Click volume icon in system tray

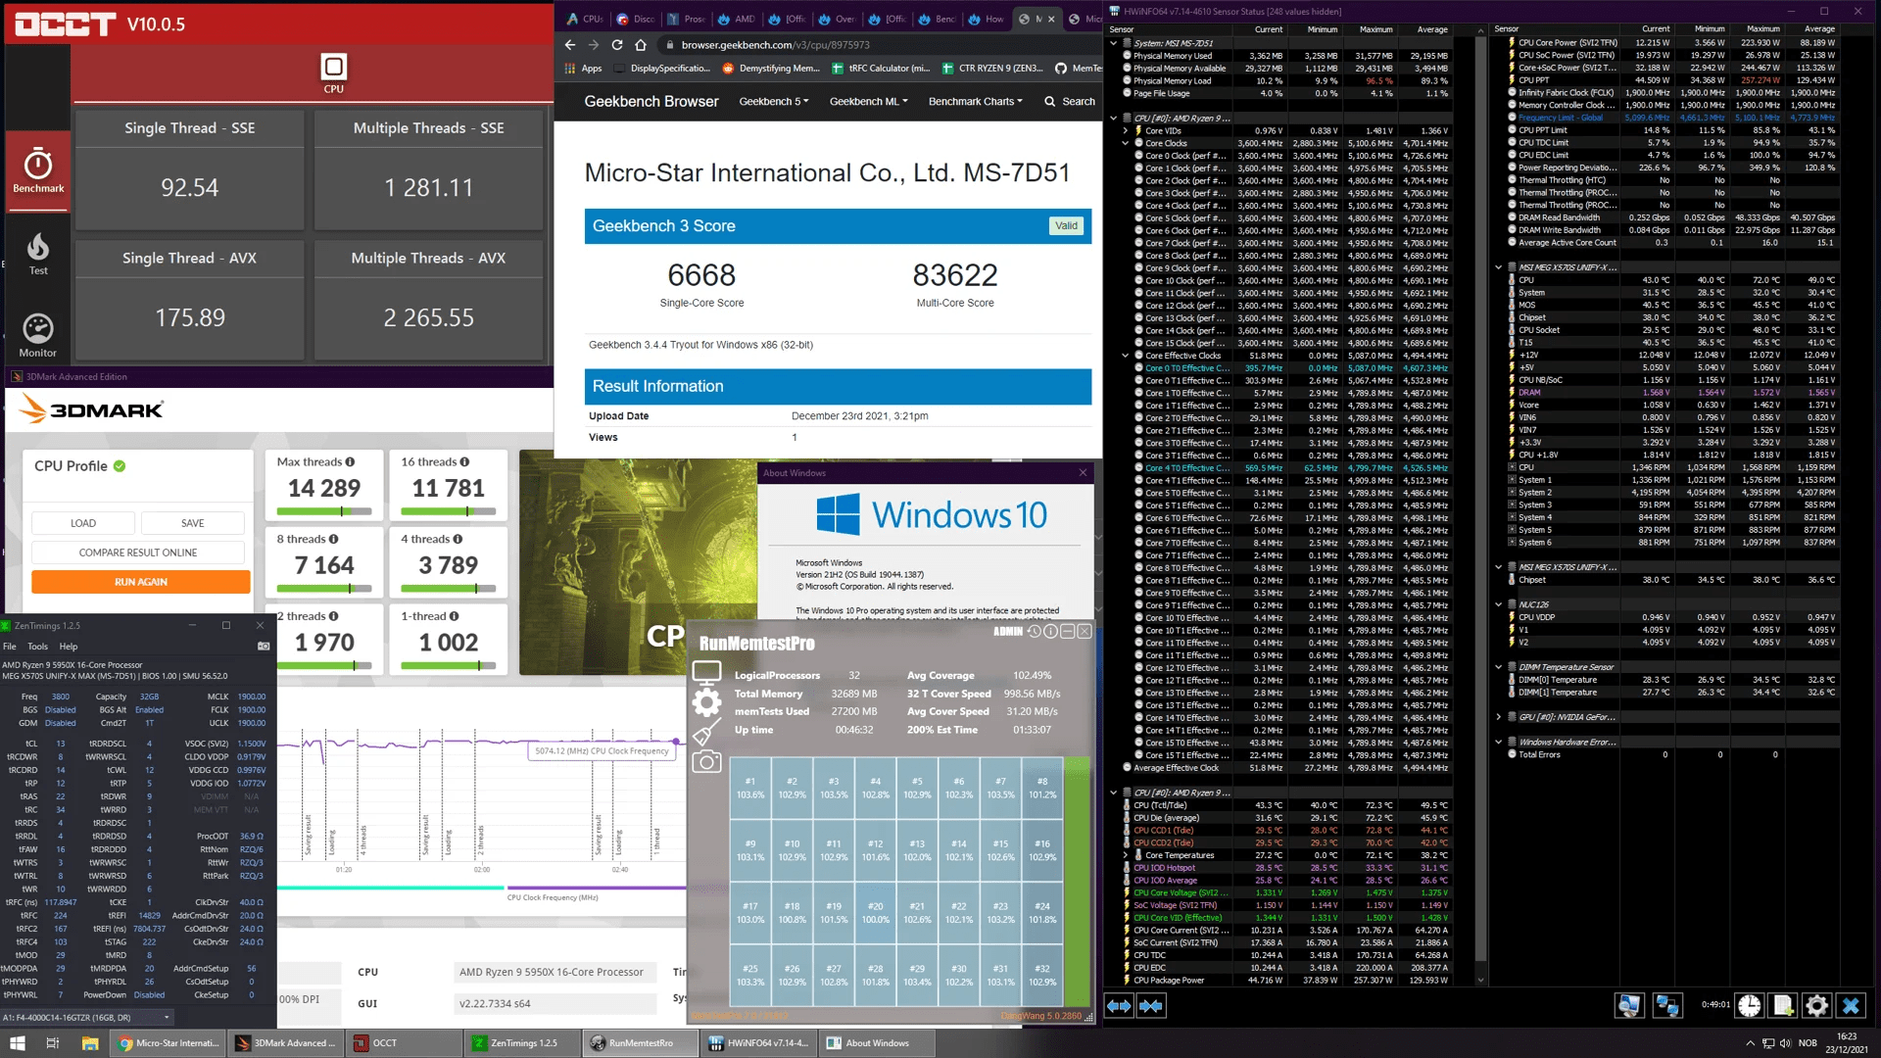pos(1785,1043)
